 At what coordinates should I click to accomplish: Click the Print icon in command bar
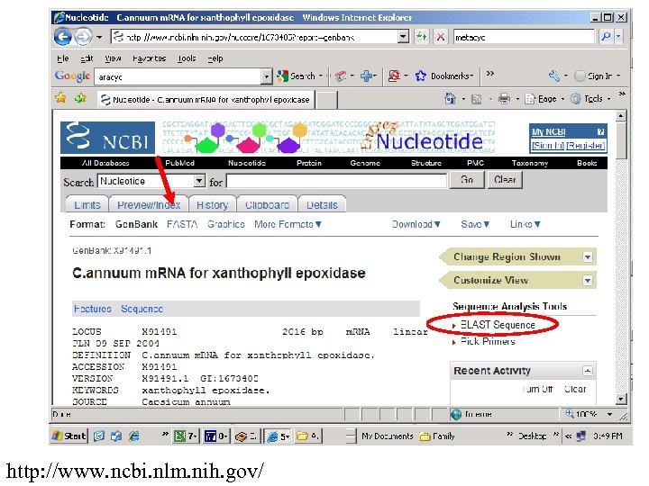tap(504, 99)
